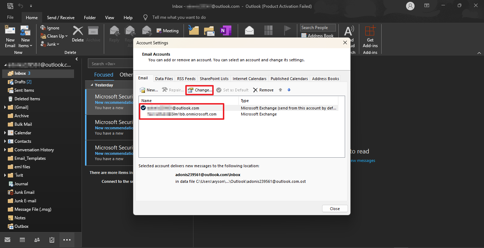Switch to the RSS Feeds tab
The width and height of the screenshot is (484, 248).
pos(186,79)
